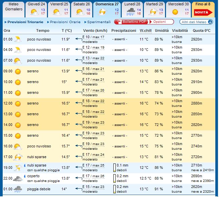
Task: Click the sun-cloud icon in the 07.00 row
Action: click(x=18, y=61)
